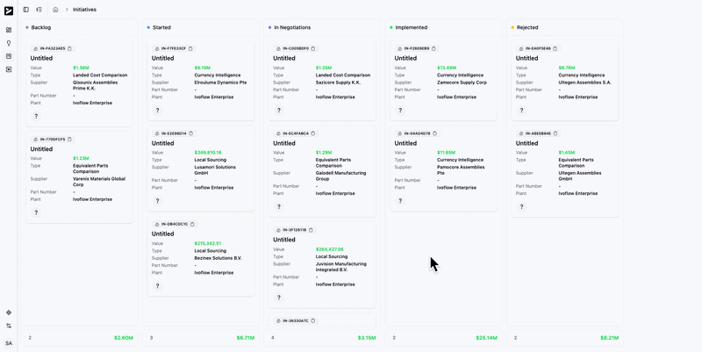This screenshot has width=702, height=352.
Task: Copy ID of card IN-04AD4D78
Action: tap(434, 133)
